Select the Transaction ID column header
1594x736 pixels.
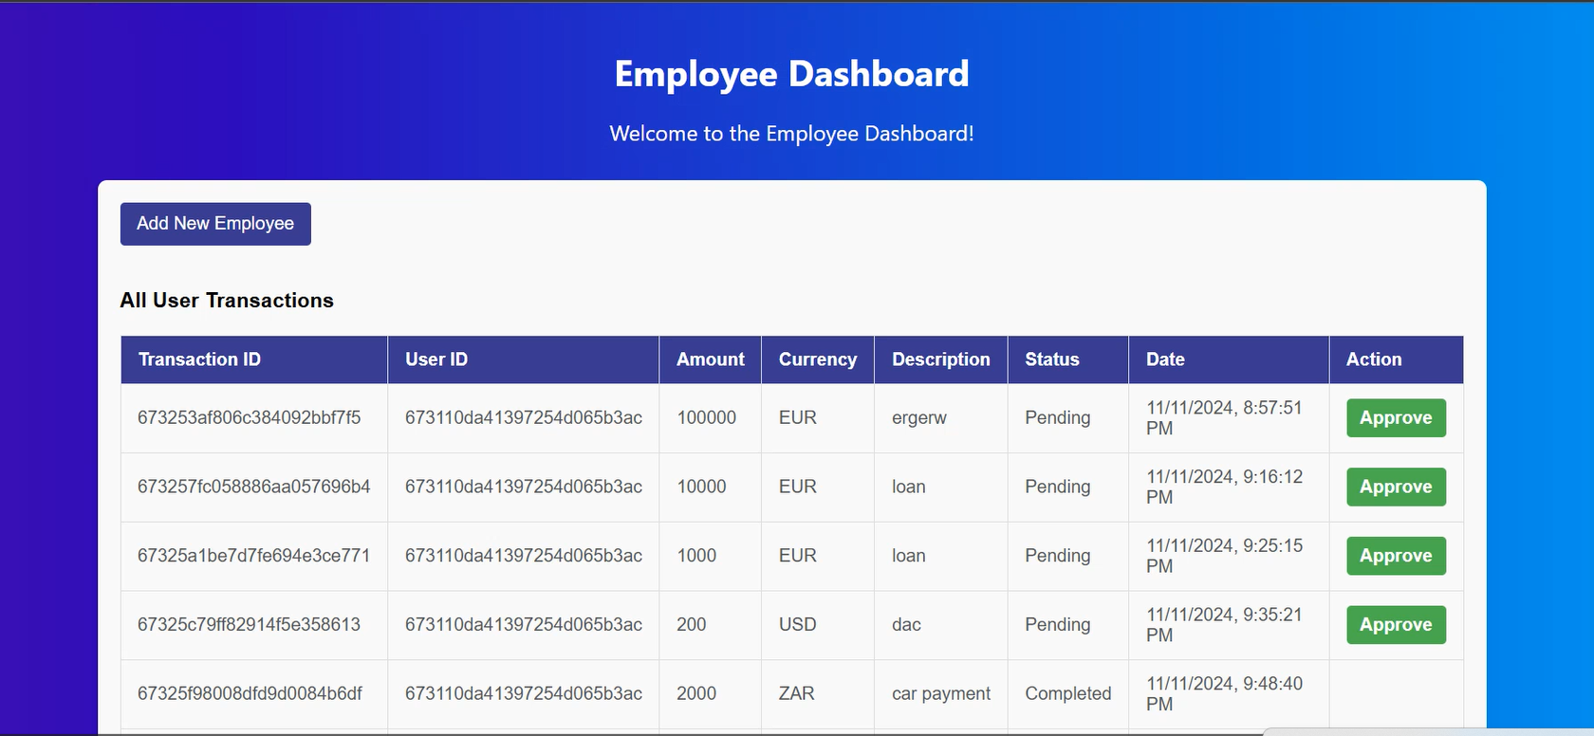click(x=254, y=359)
